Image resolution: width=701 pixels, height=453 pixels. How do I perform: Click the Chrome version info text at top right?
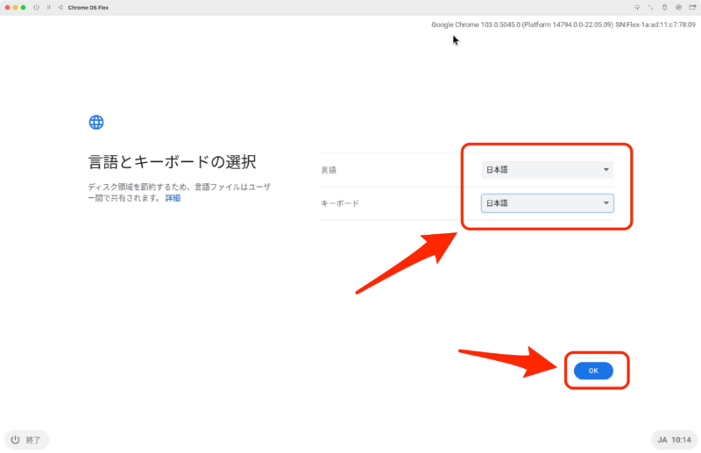[x=563, y=25]
